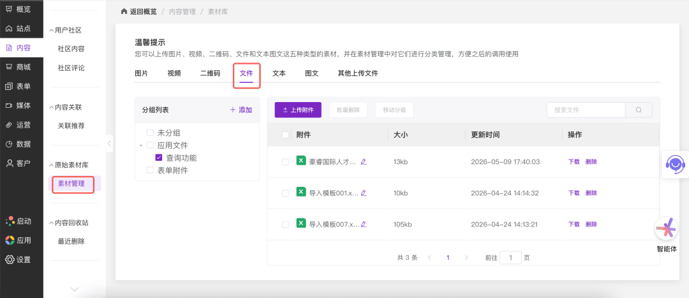The width and height of the screenshot is (689, 298).
Task: Check the 导入模板001 file row checkbox
Action: [286, 193]
